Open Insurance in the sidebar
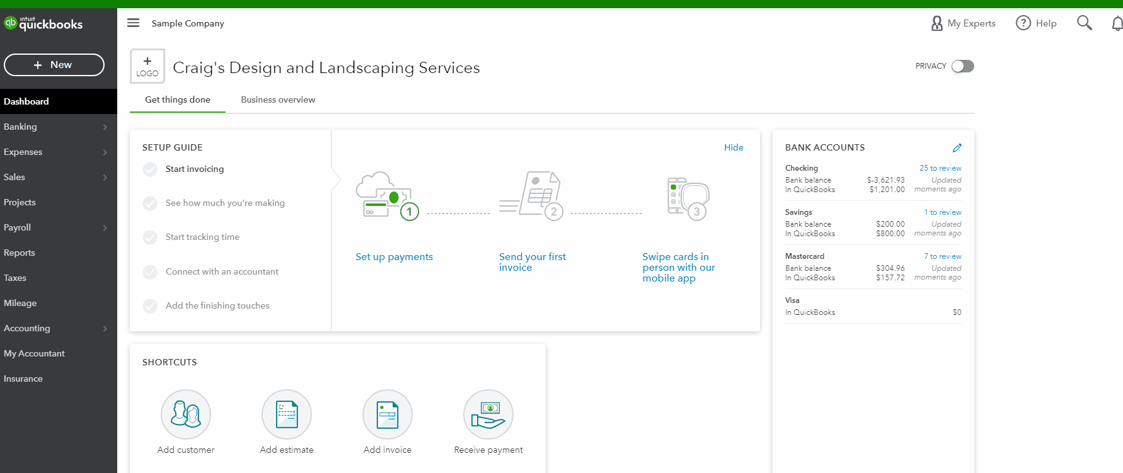Viewport: 1123px width, 473px height. click(x=59, y=379)
